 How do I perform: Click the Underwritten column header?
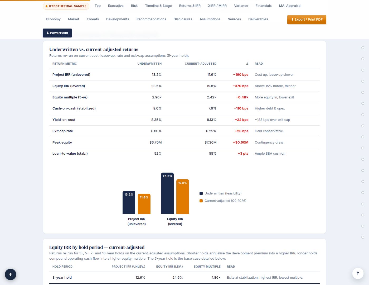(x=149, y=64)
